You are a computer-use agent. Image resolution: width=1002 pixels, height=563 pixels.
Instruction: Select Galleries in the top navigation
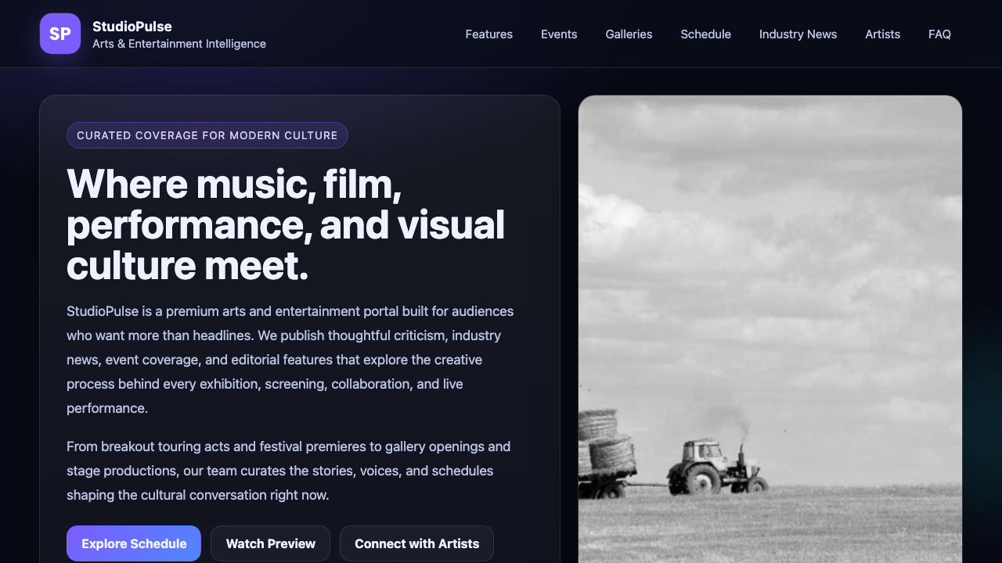tap(629, 34)
